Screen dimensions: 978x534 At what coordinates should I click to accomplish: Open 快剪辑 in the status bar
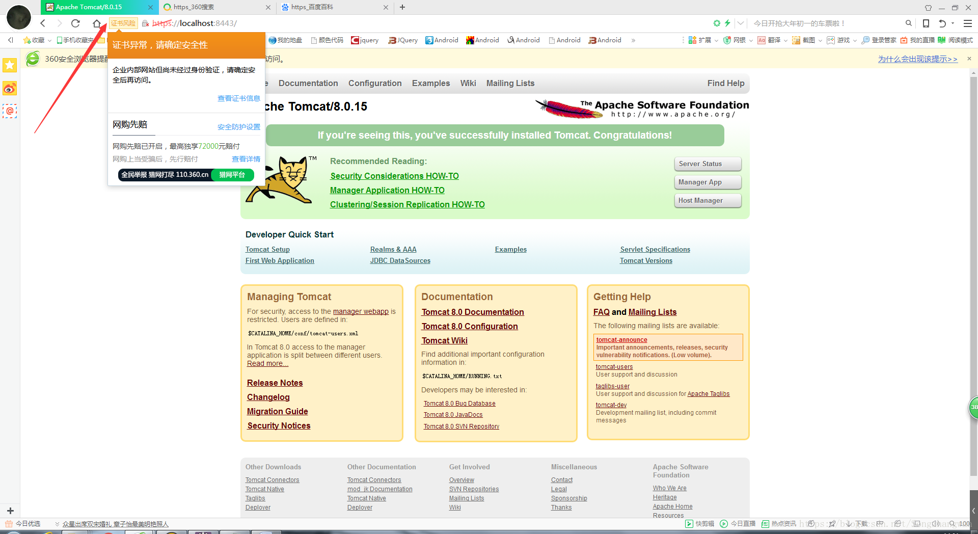point(700,524)
